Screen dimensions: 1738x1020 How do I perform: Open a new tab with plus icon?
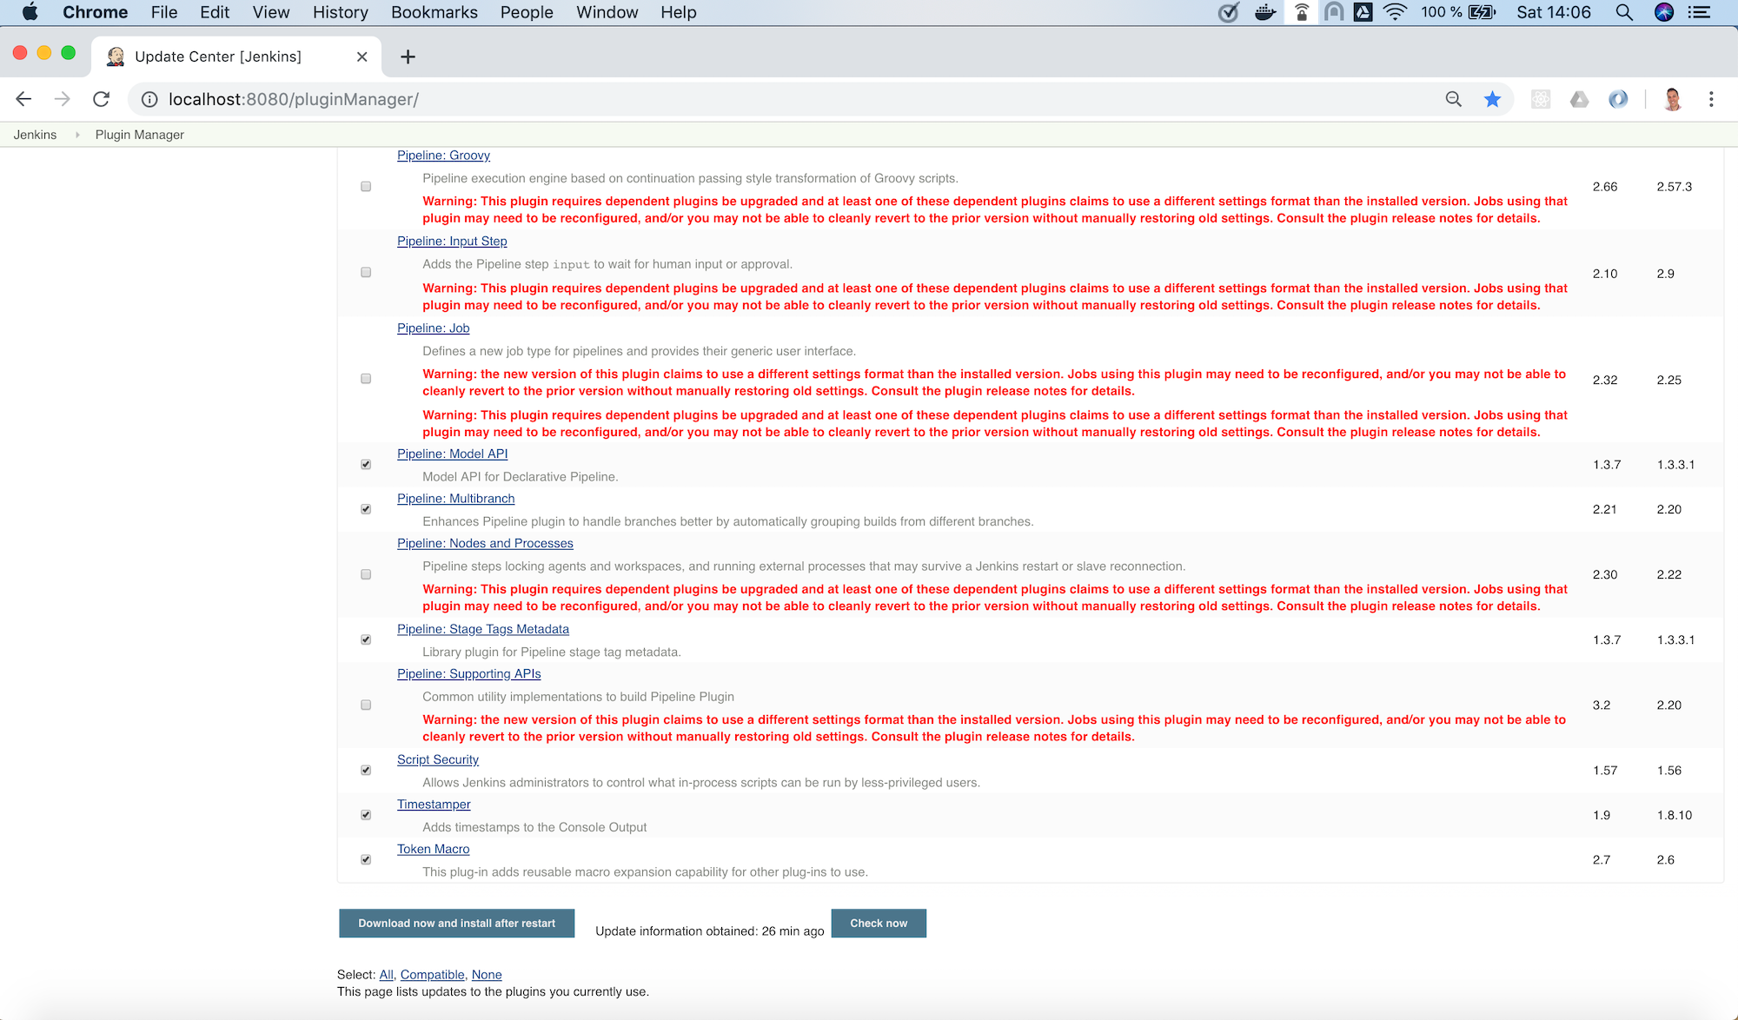(408, 56)
